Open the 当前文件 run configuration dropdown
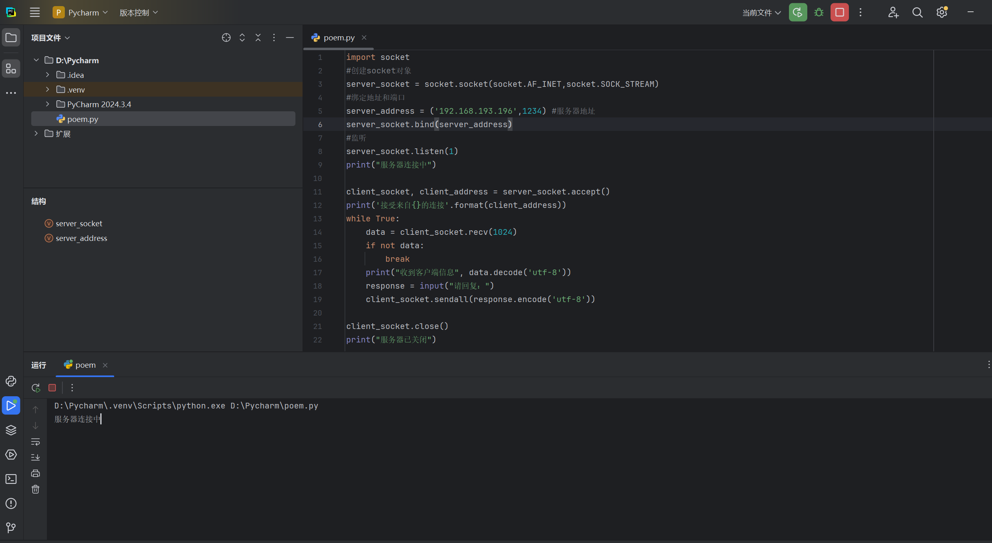Viewport: 992px width, 543px height. (761, 13)
